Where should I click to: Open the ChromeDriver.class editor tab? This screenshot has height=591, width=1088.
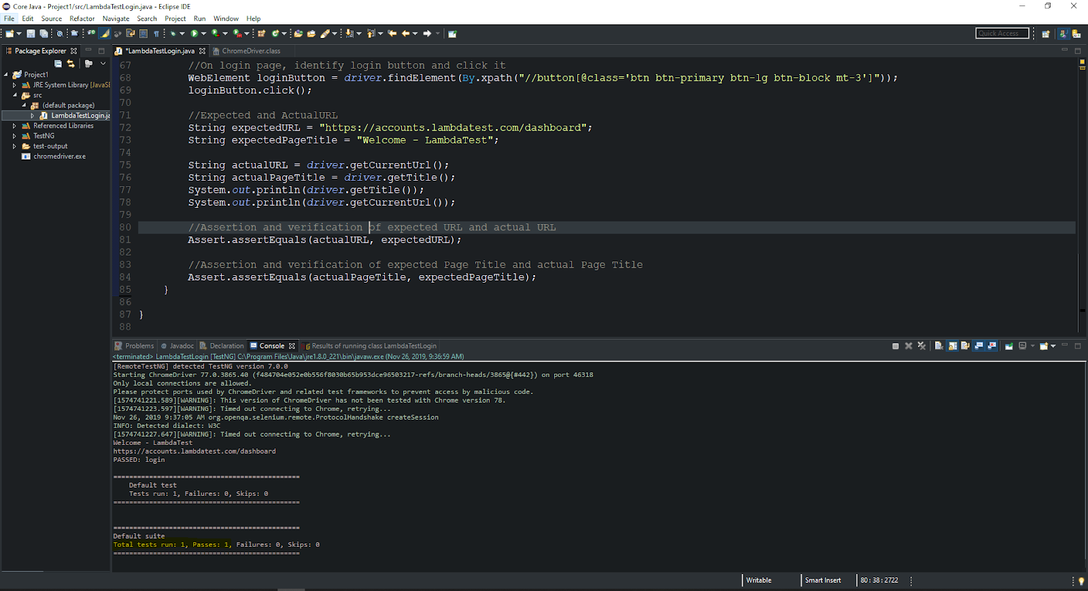click(250, 51)
